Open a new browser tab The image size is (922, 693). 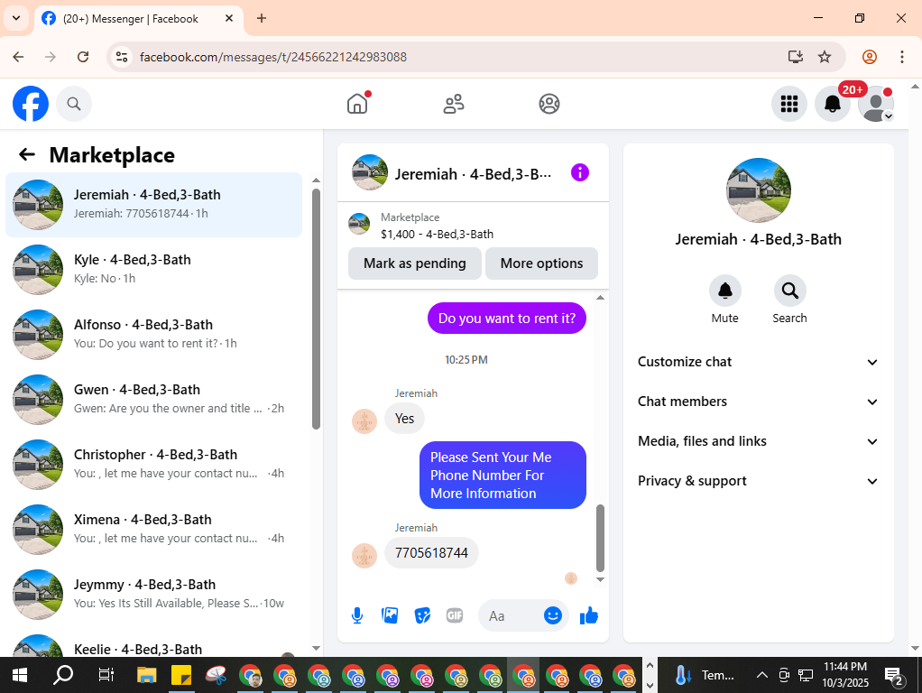[x=262, y=18]
